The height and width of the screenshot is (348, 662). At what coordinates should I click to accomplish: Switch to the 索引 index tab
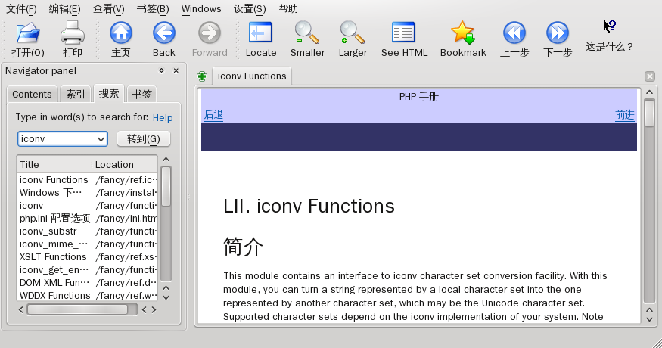(76, 94)
